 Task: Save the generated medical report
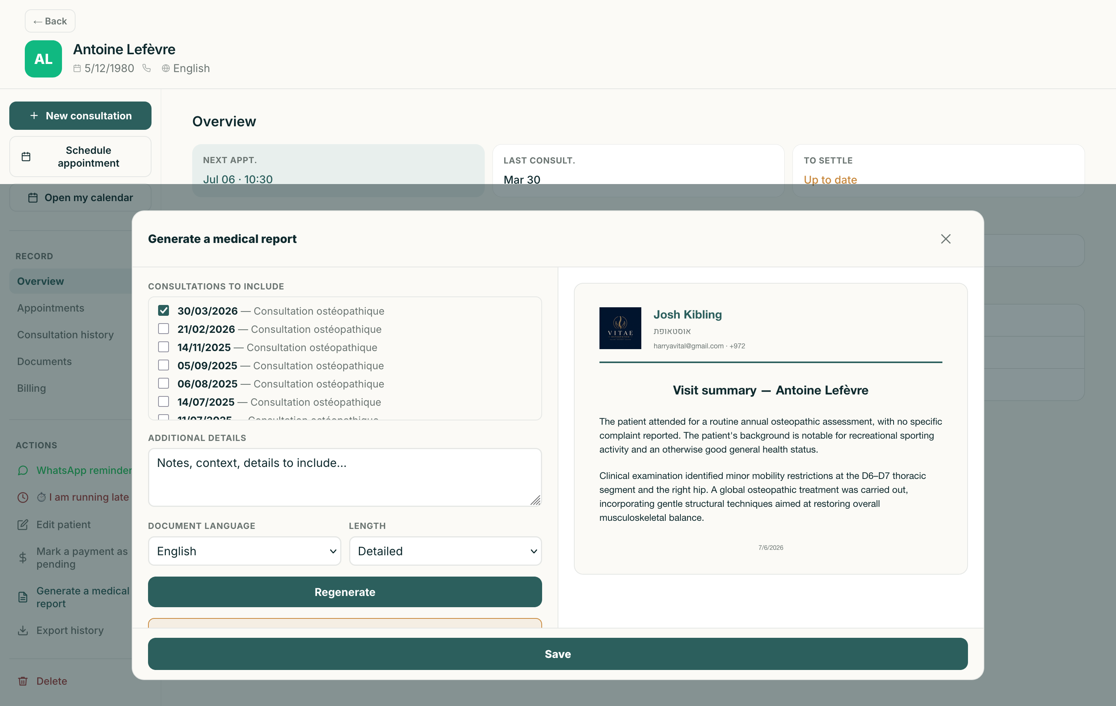coord(558,654)
